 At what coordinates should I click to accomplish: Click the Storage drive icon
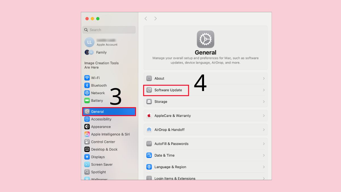coord(149,102)
